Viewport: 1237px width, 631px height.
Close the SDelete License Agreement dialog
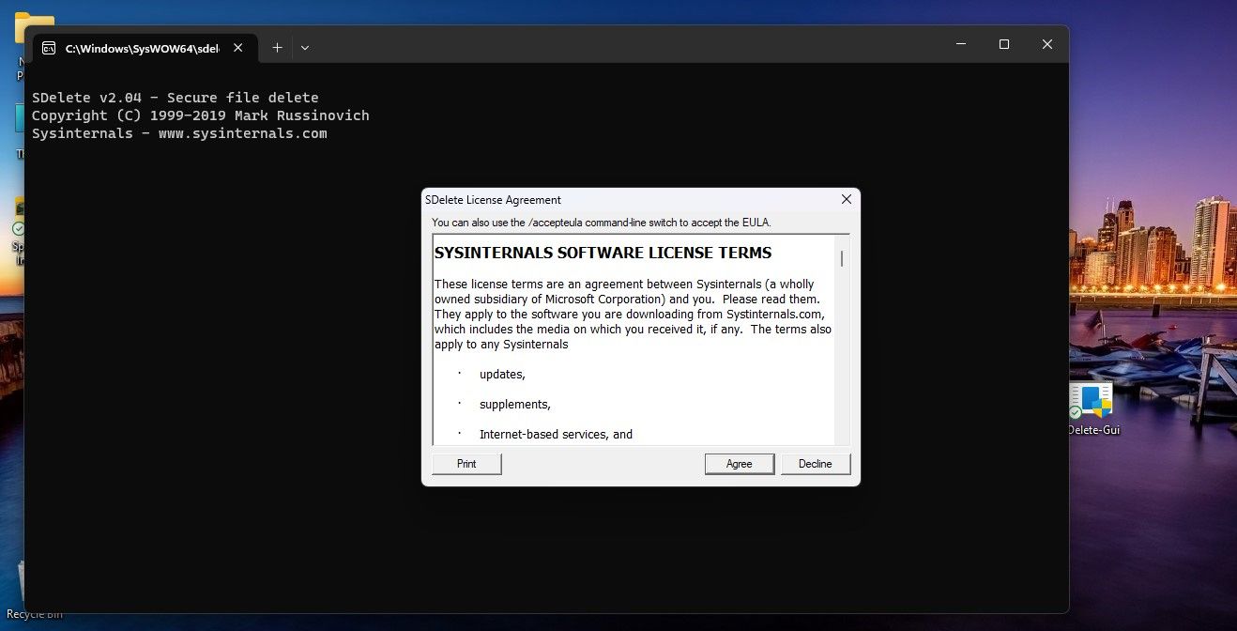[x=846, y=199]
